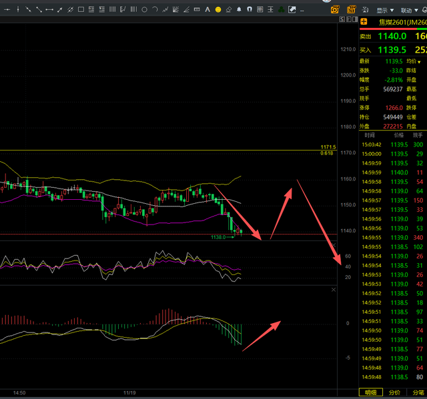Select the horizontal line drawing tool
Image resolution: width=427 pixels, height=399 pixels.
pyautogui.click(x=7, y=10)
